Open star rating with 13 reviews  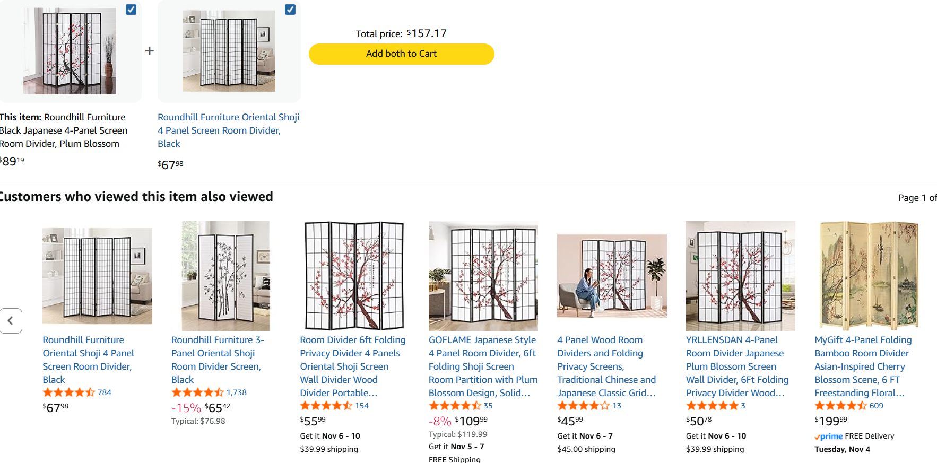pyautogui.click(x=583, y=406)
